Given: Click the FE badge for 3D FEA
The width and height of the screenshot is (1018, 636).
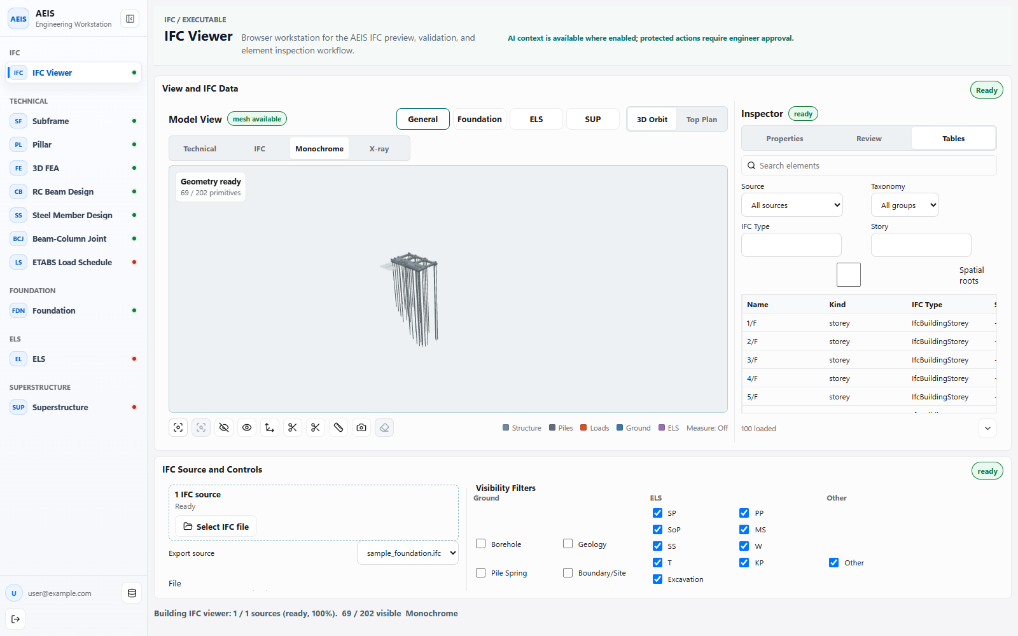Looking at the screenshot, I should coord(18,168).
